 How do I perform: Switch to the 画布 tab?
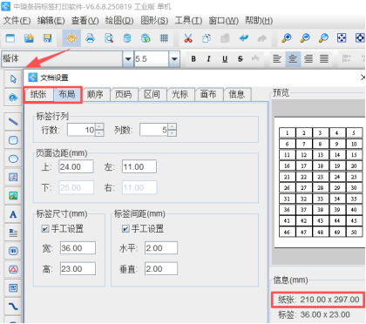click(x=208, y=94)
